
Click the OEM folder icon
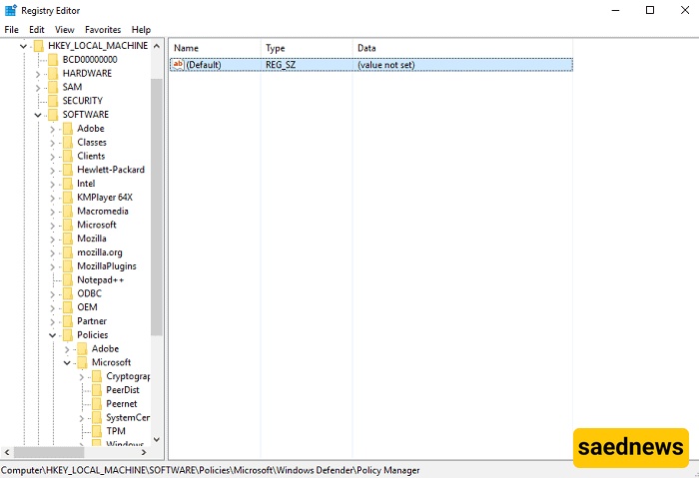click(x=68, y=307)
